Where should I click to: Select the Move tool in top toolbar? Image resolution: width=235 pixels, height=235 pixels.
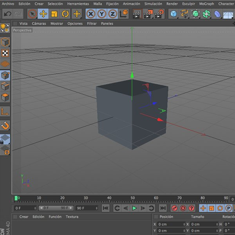(43, 14)
